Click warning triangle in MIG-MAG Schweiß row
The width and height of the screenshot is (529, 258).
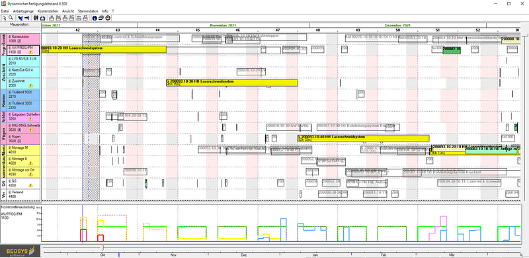(x=30, y=130)
